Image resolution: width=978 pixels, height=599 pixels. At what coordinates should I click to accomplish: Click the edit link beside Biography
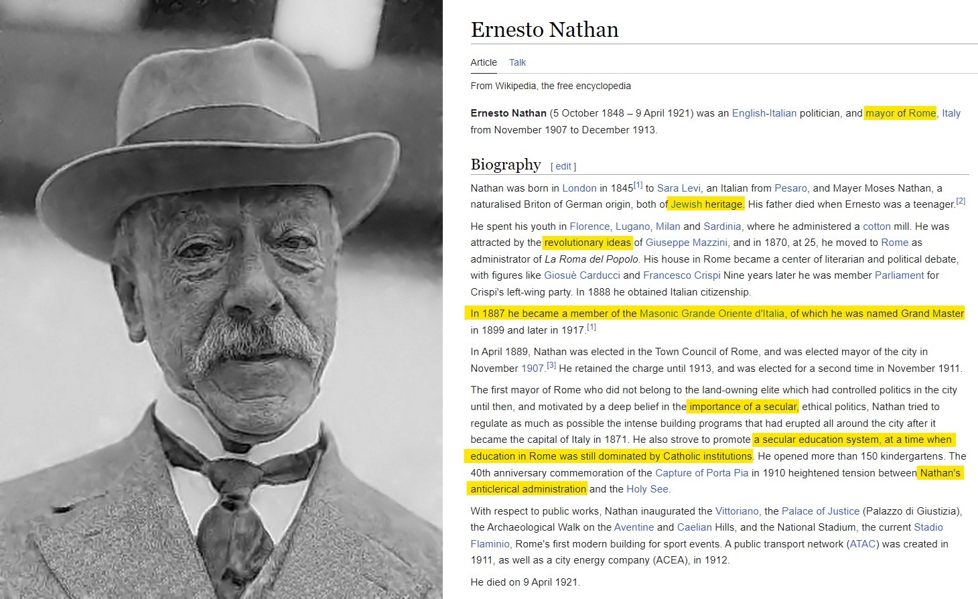(x=563, y=166)
